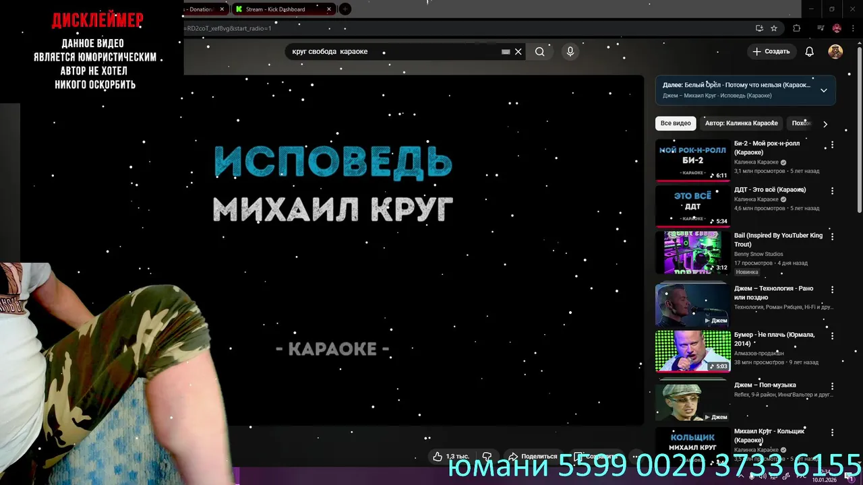Open Би-2 - Мой рок-н-ролл (Караоке) title

tap(767, 148)
